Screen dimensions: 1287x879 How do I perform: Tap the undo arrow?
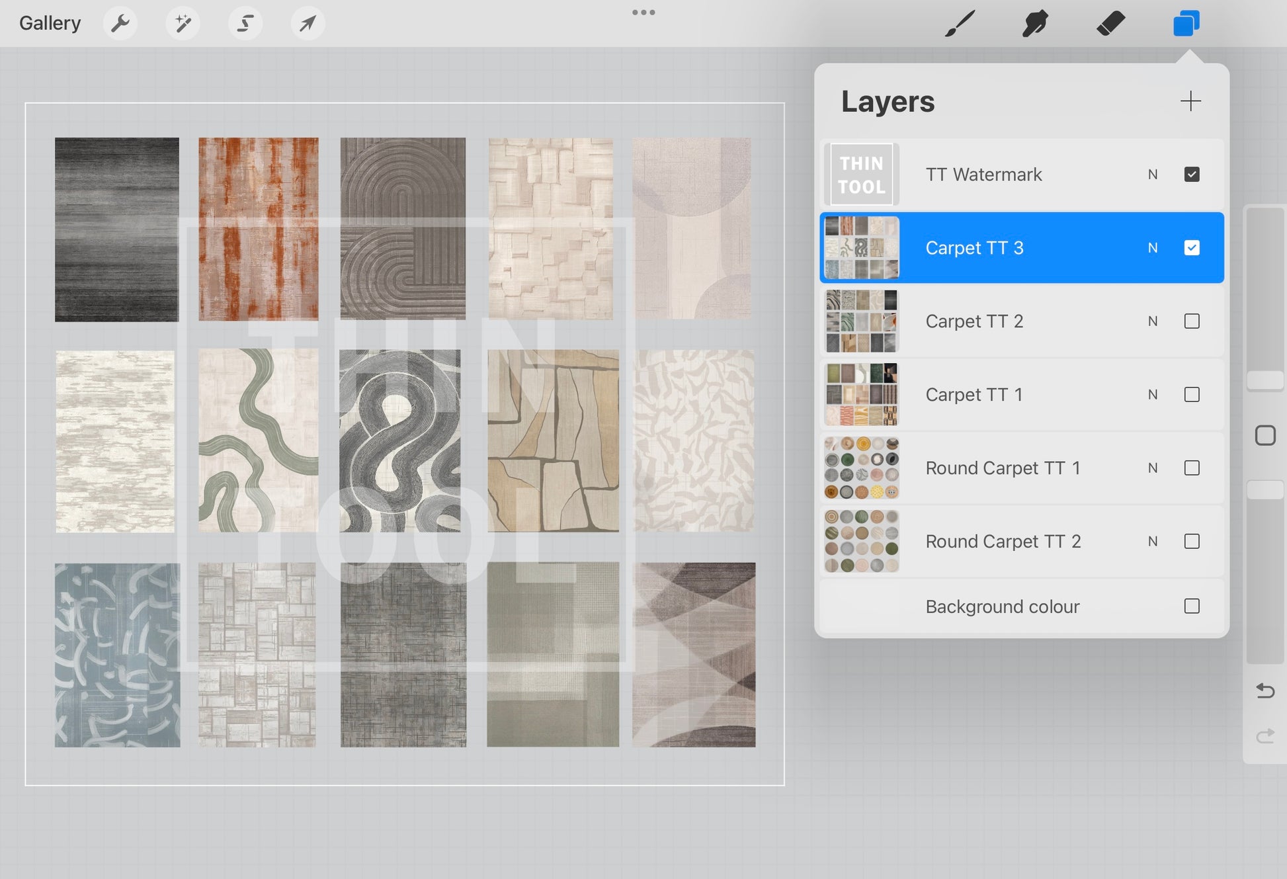[x=1265, y=691]
